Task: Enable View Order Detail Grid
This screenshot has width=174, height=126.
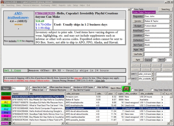Action: pos(152,90)
